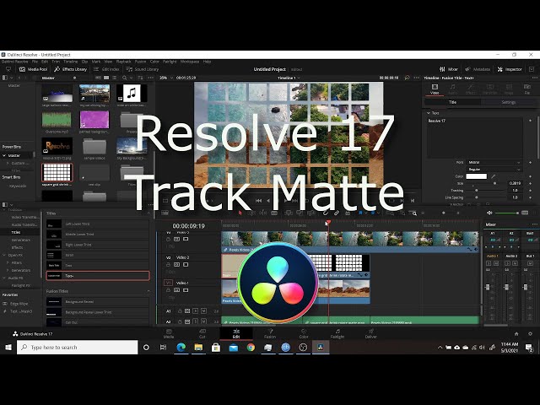The image size is (540, 405).
Task: Open the Media Pool panel
Action: click(x=34, y=69)
